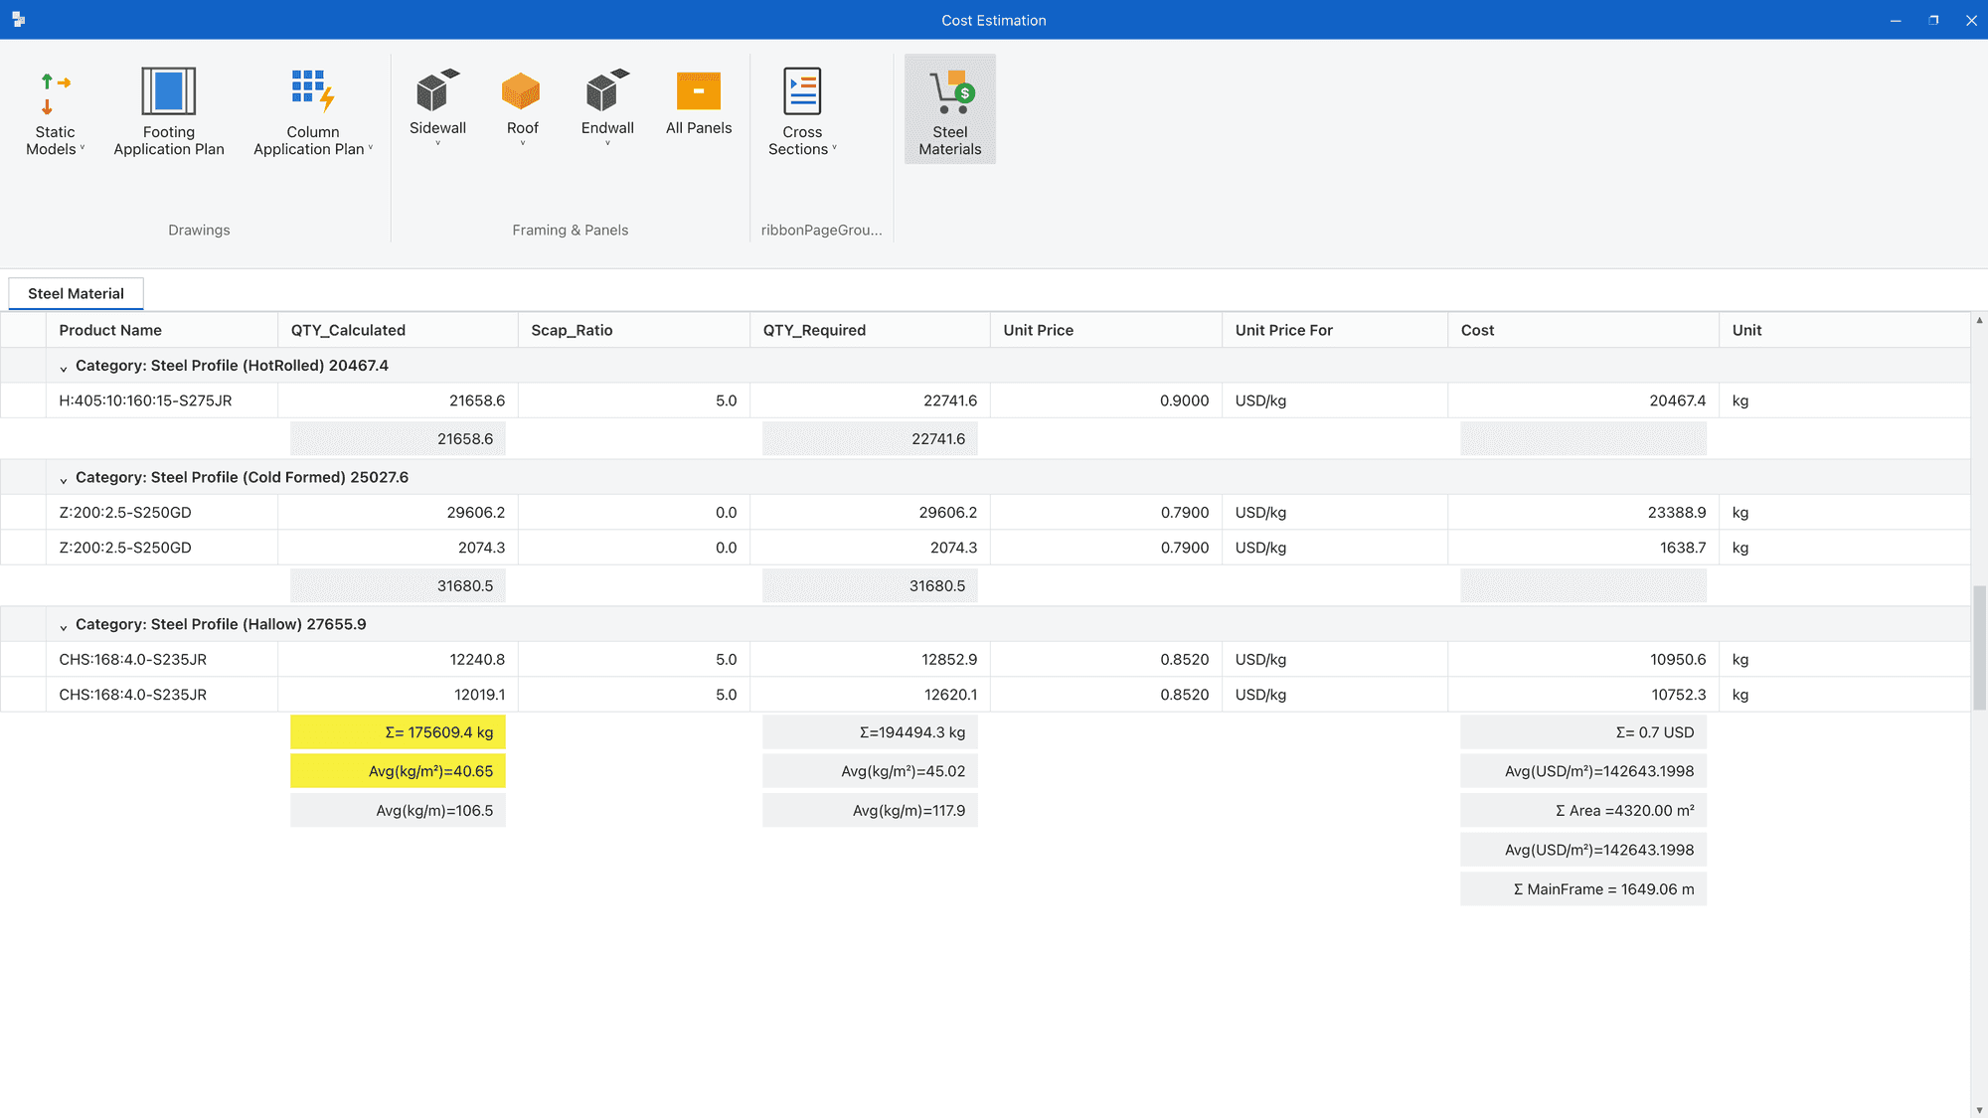Click the scrollbar down arrow
This screenshot has width=1988, height=1118.
click(1979, 1110)
